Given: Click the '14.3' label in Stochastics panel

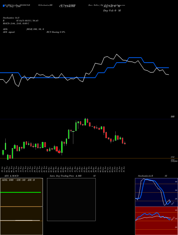Looking at the screenshot, I should coord(172,203).
